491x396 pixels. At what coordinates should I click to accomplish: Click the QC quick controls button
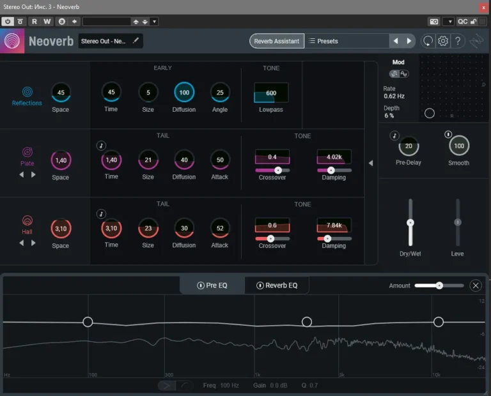pyautogui.click(x=462, y=22)
